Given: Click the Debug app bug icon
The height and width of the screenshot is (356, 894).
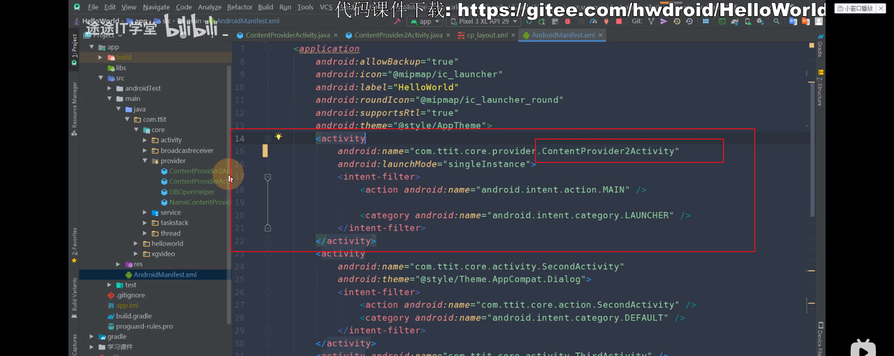Looking at the screenshot, I should tap(567, 22).
